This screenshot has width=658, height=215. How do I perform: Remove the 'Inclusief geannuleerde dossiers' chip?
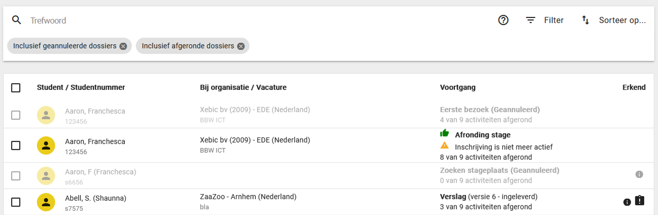(x=123, y=46)
